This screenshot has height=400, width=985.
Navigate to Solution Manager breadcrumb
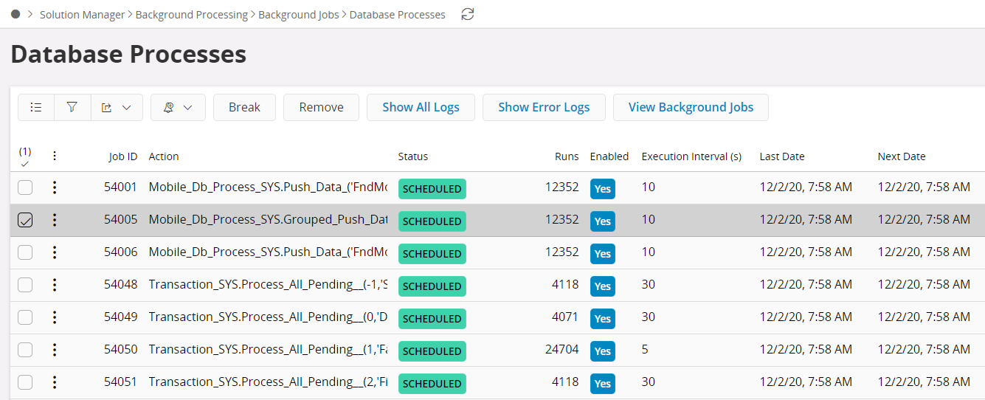(x=82, y=15)
